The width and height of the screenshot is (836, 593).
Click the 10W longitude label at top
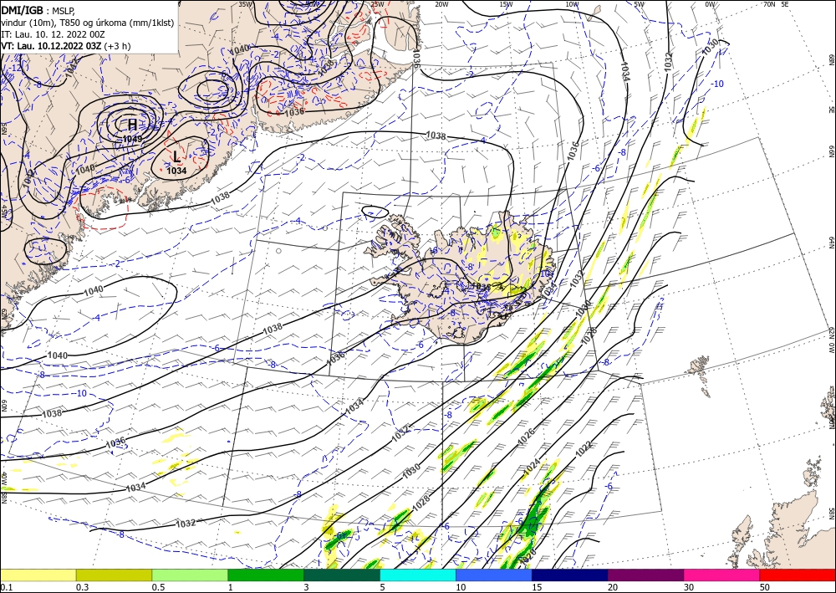pyautogui.click(x=572, y=4)
